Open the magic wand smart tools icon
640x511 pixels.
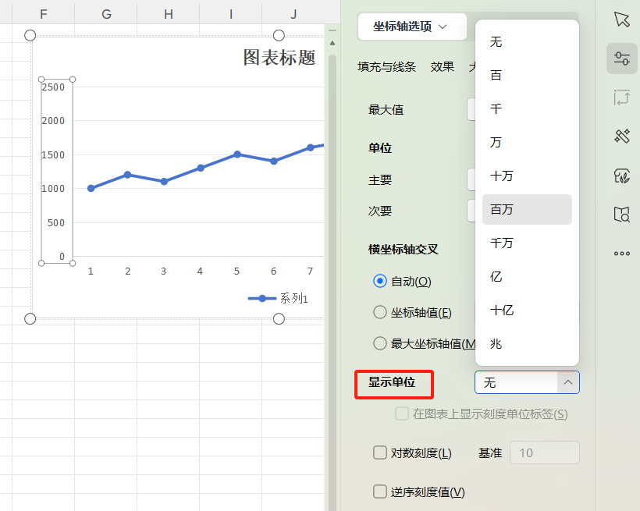622,136
